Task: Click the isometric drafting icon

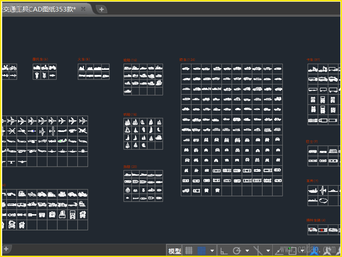Action: pyautogui.click(x=258, y=251)
